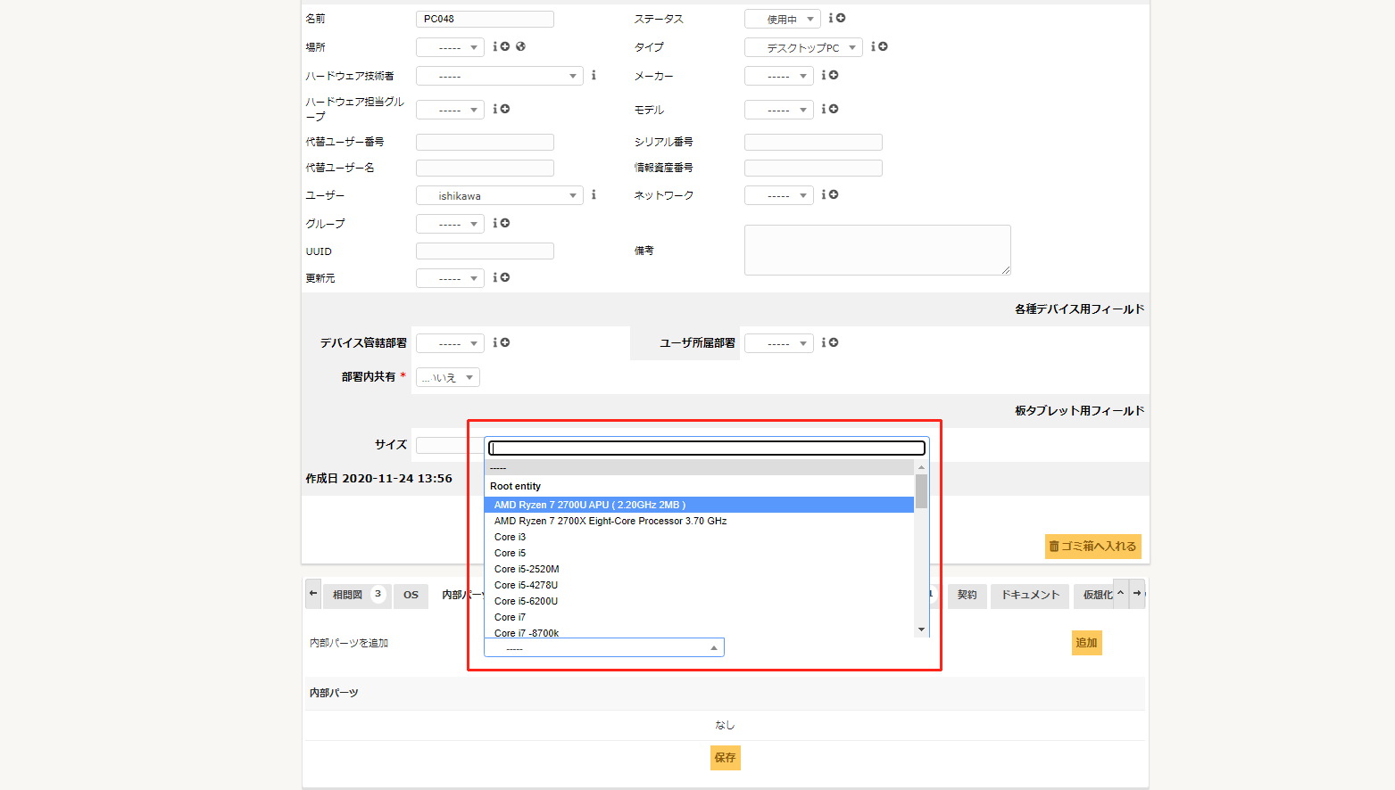
Task: Select Core i5-6200U from the list
Action: (526, 601)
